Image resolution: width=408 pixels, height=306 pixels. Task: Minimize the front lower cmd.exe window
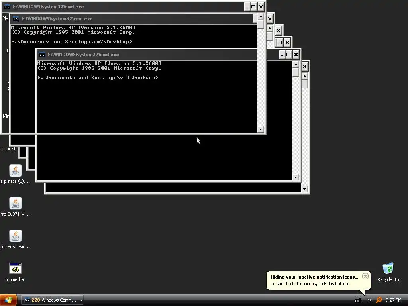282,55
